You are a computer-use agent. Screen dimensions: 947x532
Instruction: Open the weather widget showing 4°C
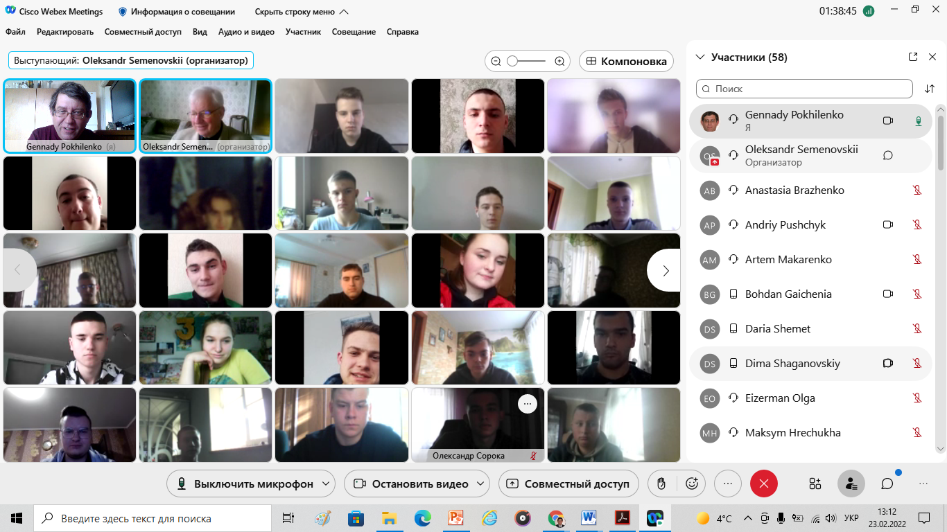[x=715, y=518]
